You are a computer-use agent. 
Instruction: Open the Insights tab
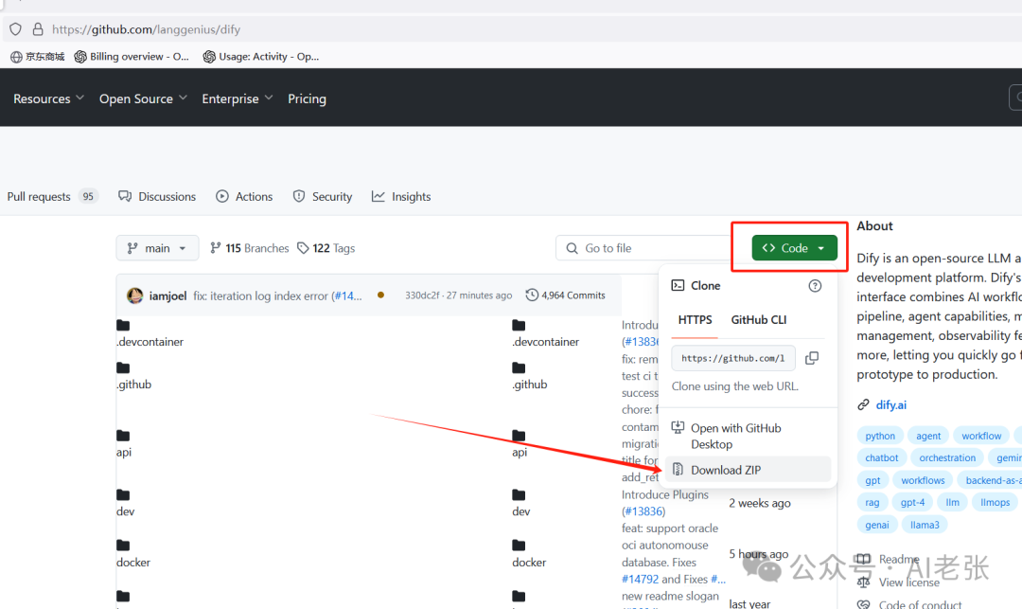pyautogui.click(x=401, y=196)
